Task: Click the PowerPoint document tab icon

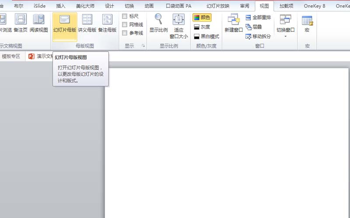Action: 31,56
